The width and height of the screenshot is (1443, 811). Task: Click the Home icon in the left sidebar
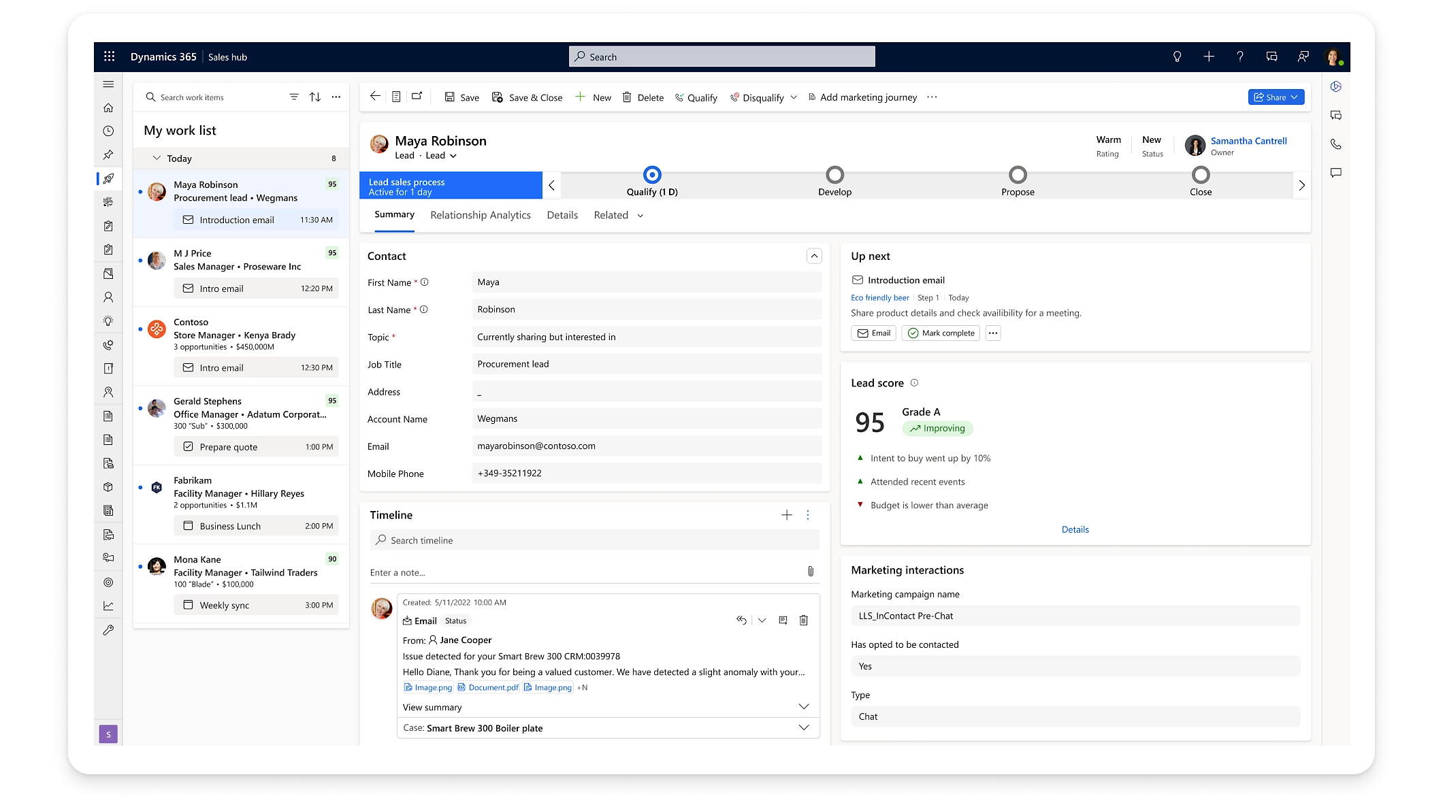click(x=108, y=107)
